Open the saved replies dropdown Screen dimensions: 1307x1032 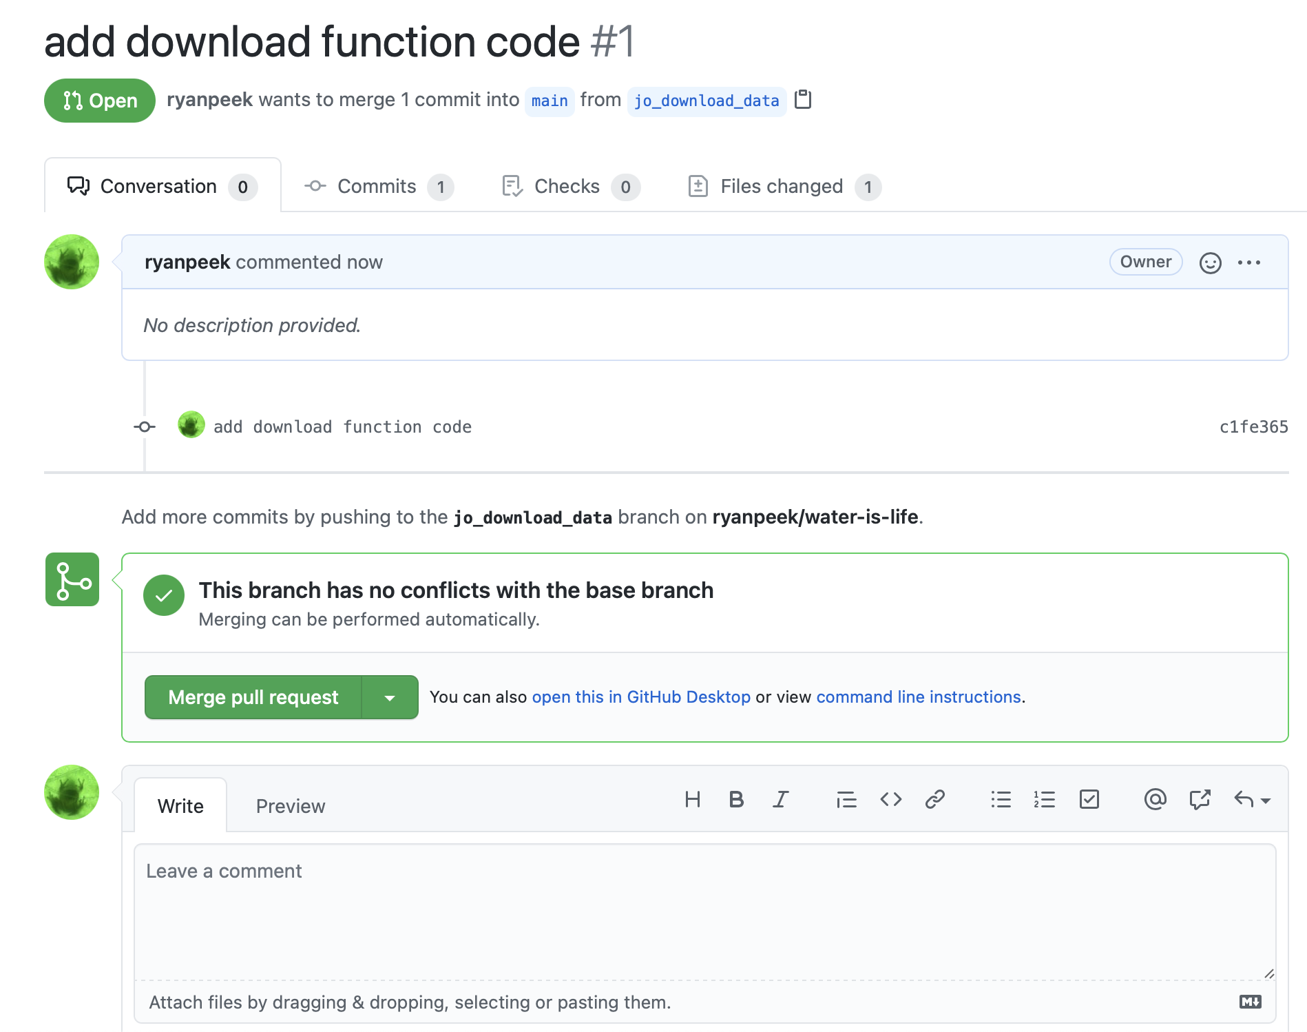click(x=1253, y=799)
